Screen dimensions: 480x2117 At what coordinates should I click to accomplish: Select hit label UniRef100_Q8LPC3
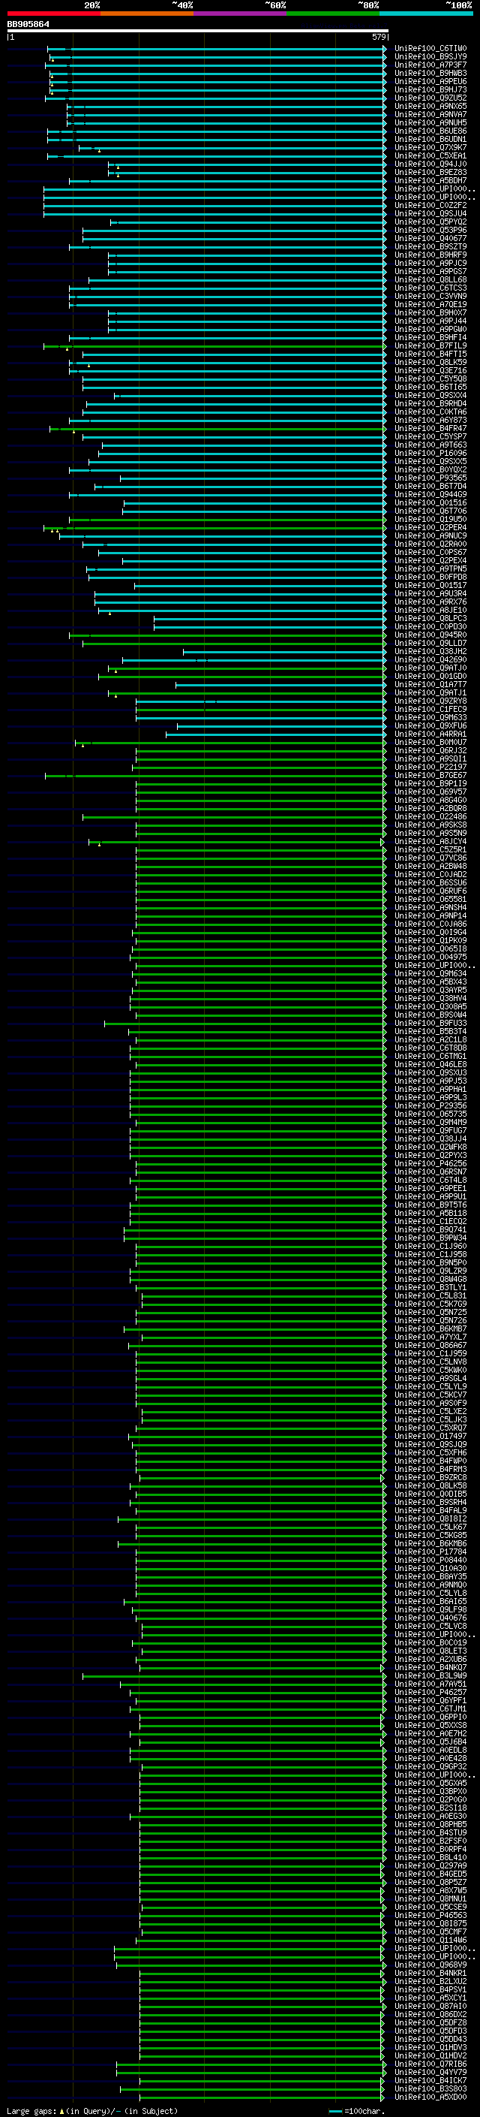tap(430, 619)
